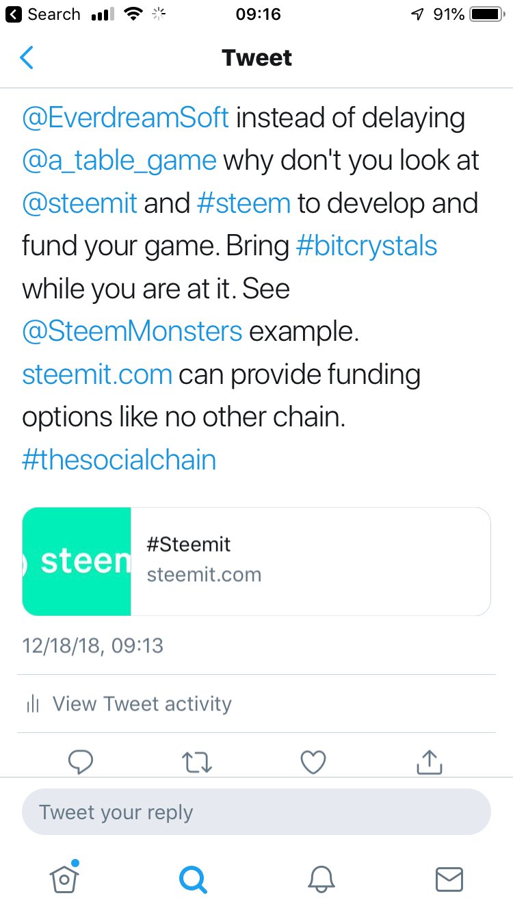Open the green Steemit card thumbnail

click(x=77, y=561)
